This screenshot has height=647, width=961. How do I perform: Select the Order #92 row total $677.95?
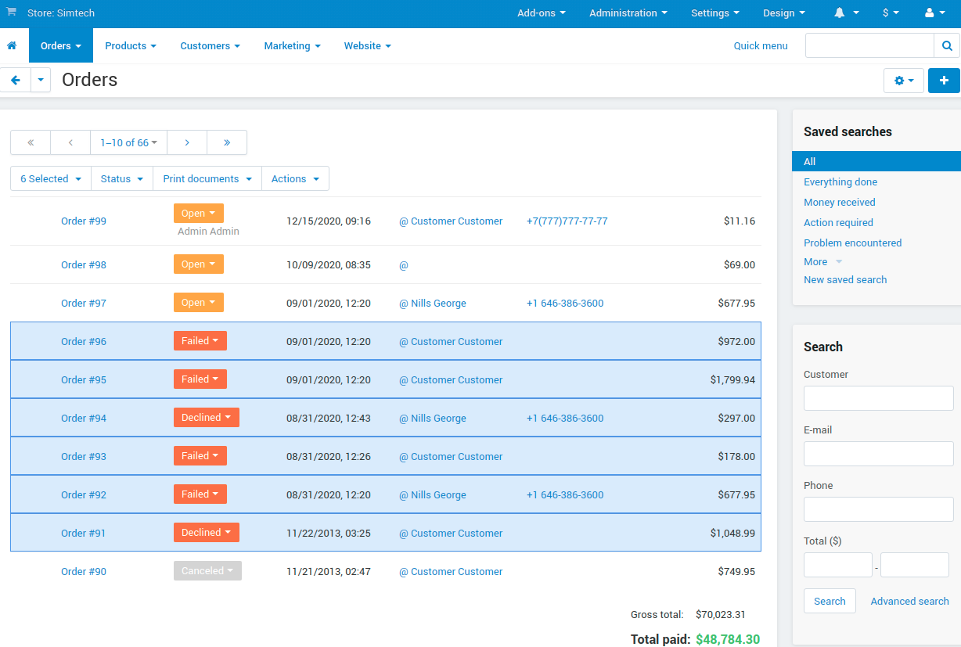(x=736, y=495)
